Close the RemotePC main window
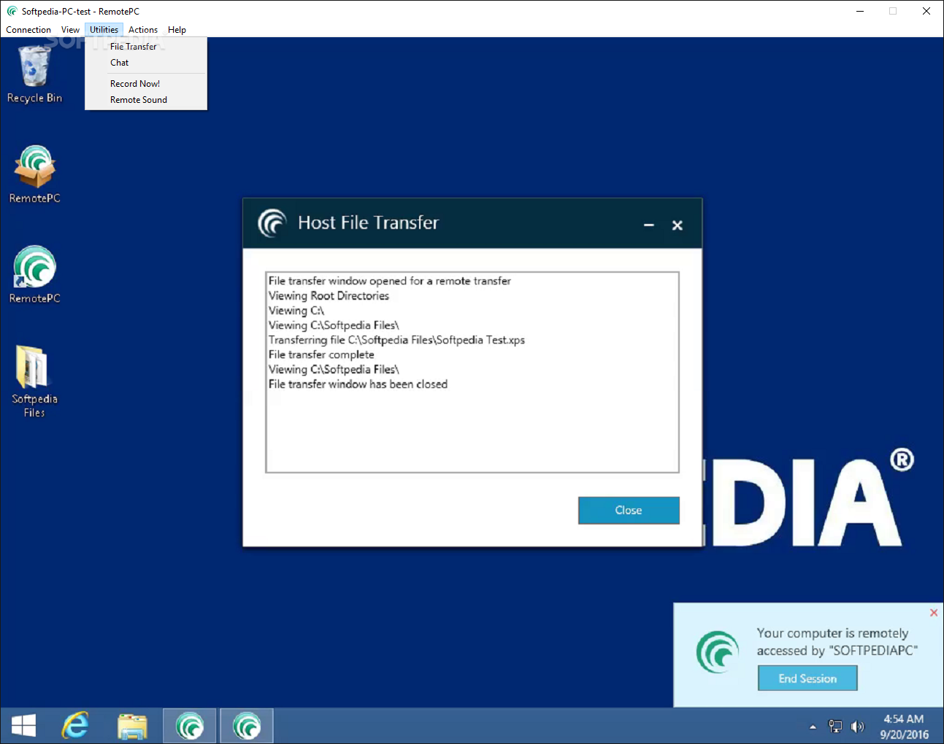Viewport: 944px width, 744px height. click(x=926, y=12)
